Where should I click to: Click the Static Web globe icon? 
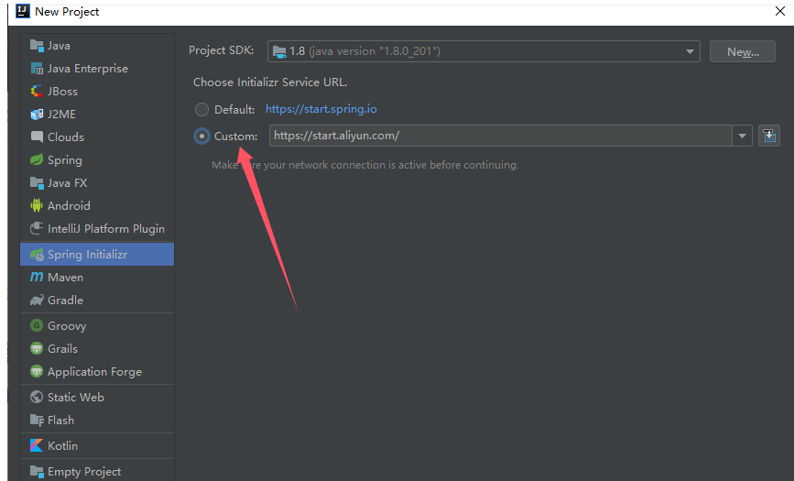click(37, 397)
